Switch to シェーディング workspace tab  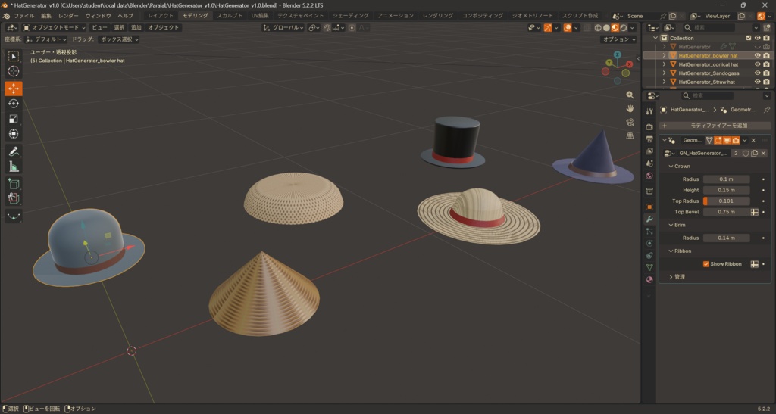click(350, 16)
